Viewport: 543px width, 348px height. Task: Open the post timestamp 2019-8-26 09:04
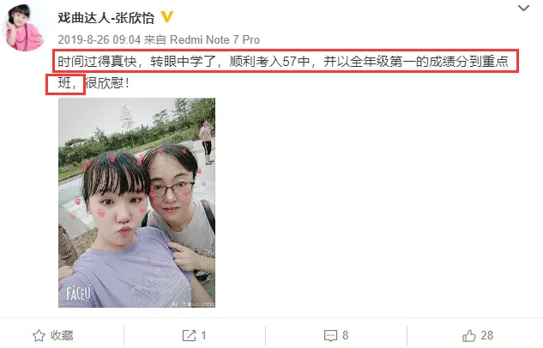click(99, 39)
